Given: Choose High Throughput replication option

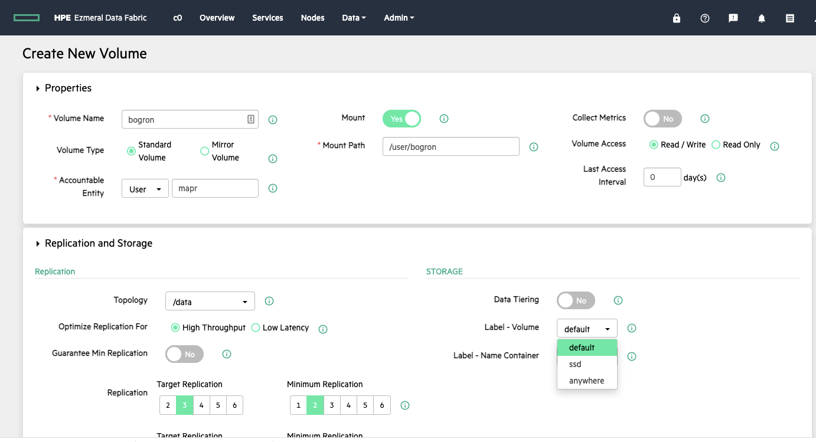Looking at the screenshot, I should tap(175, 328).
